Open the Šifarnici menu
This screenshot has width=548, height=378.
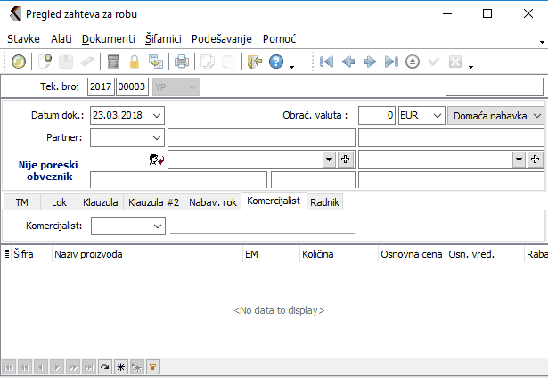162,39
